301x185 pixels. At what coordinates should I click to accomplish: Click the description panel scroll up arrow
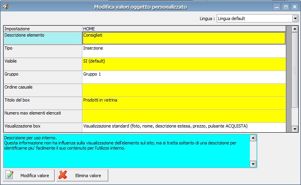tap(253, 138)
